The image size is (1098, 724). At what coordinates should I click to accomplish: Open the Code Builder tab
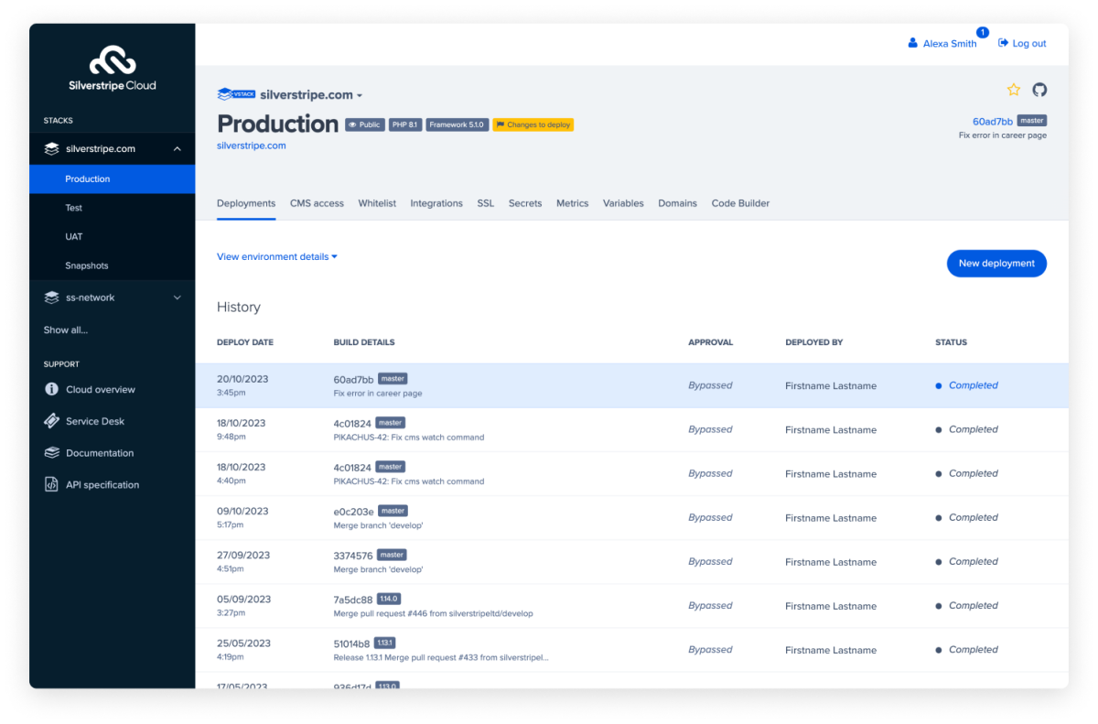(x=740, y=203)
